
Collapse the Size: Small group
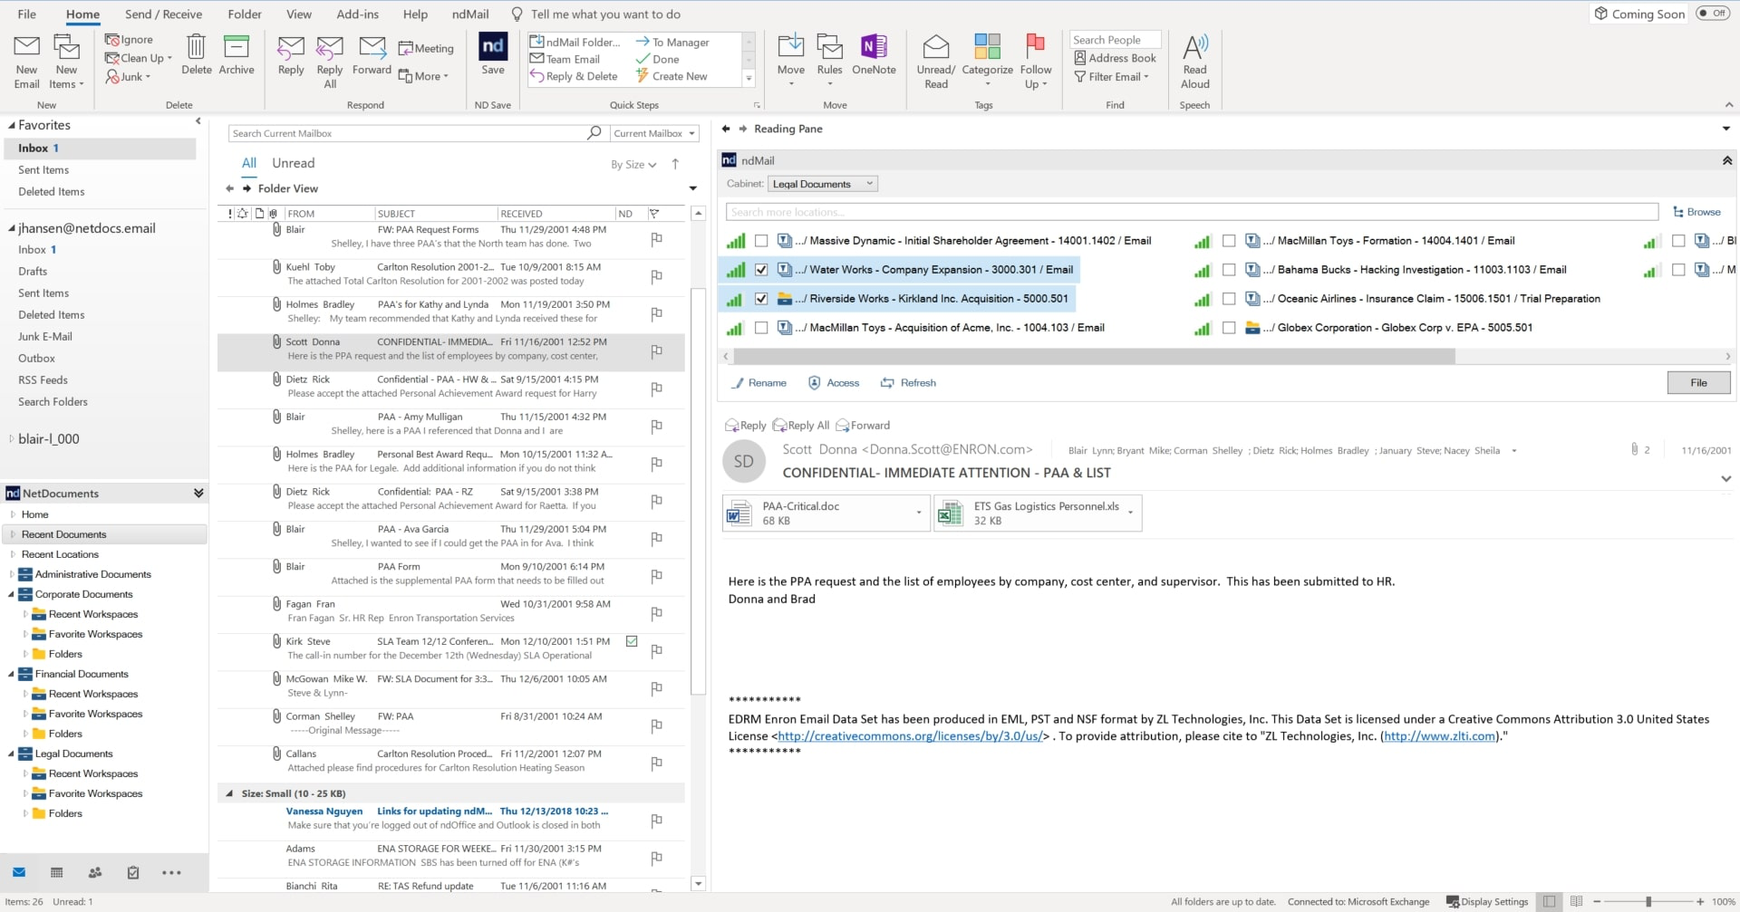tap(229, 793)
